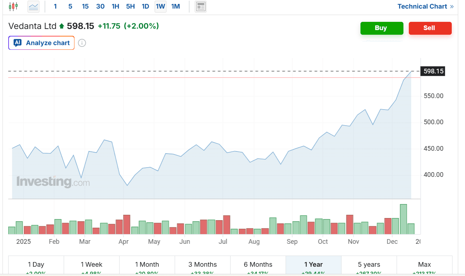Click the 450.00 price axis label
The width and height of the screenshot is (465, 276).
(x=433, y=149)
